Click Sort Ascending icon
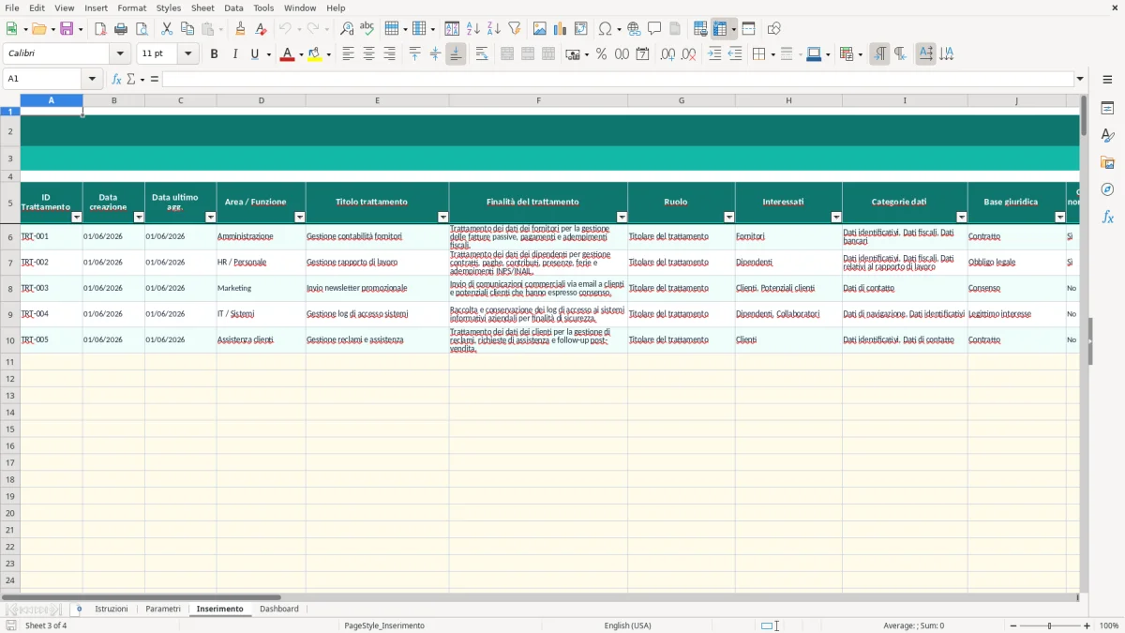 (473, 29)
